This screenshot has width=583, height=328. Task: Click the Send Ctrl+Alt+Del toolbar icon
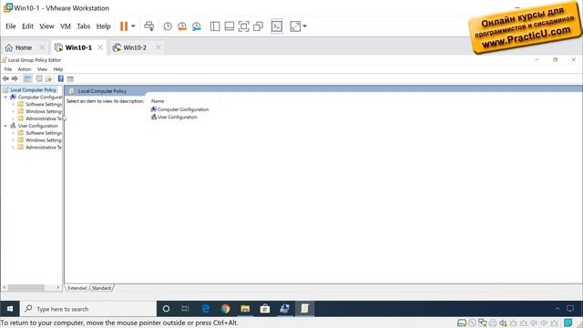point(149,26)
